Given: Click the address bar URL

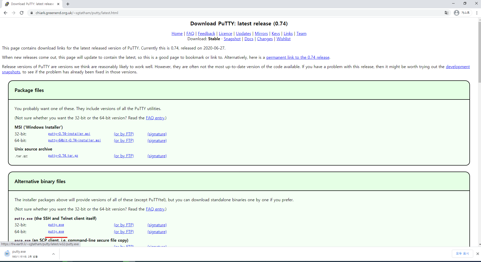Looking at the screenshot, I should (77, 13).
